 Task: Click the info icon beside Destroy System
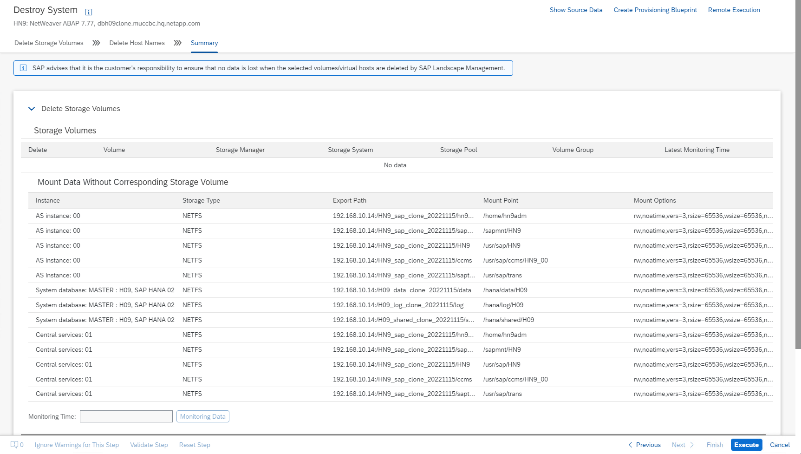(89, 12)
